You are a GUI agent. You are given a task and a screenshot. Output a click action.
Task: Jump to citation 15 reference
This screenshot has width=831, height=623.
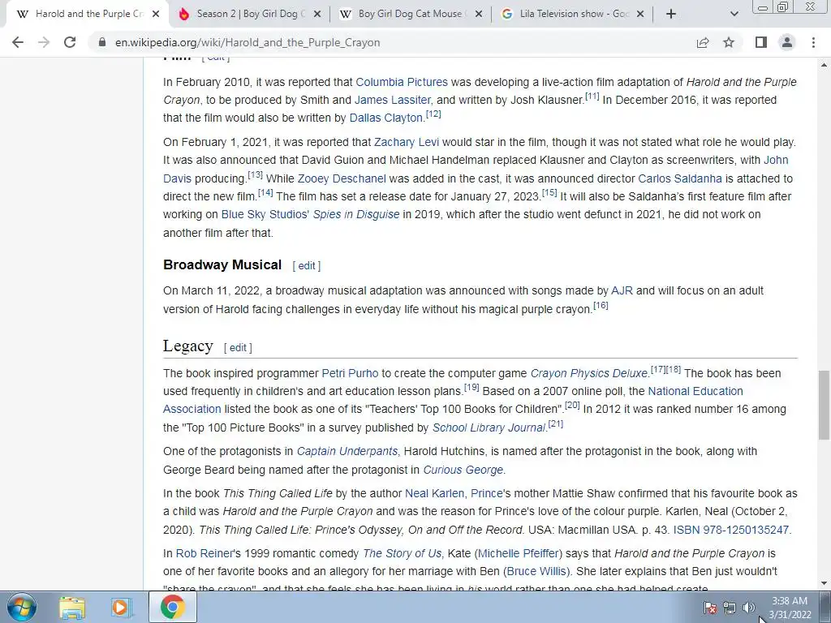(549, 193)
